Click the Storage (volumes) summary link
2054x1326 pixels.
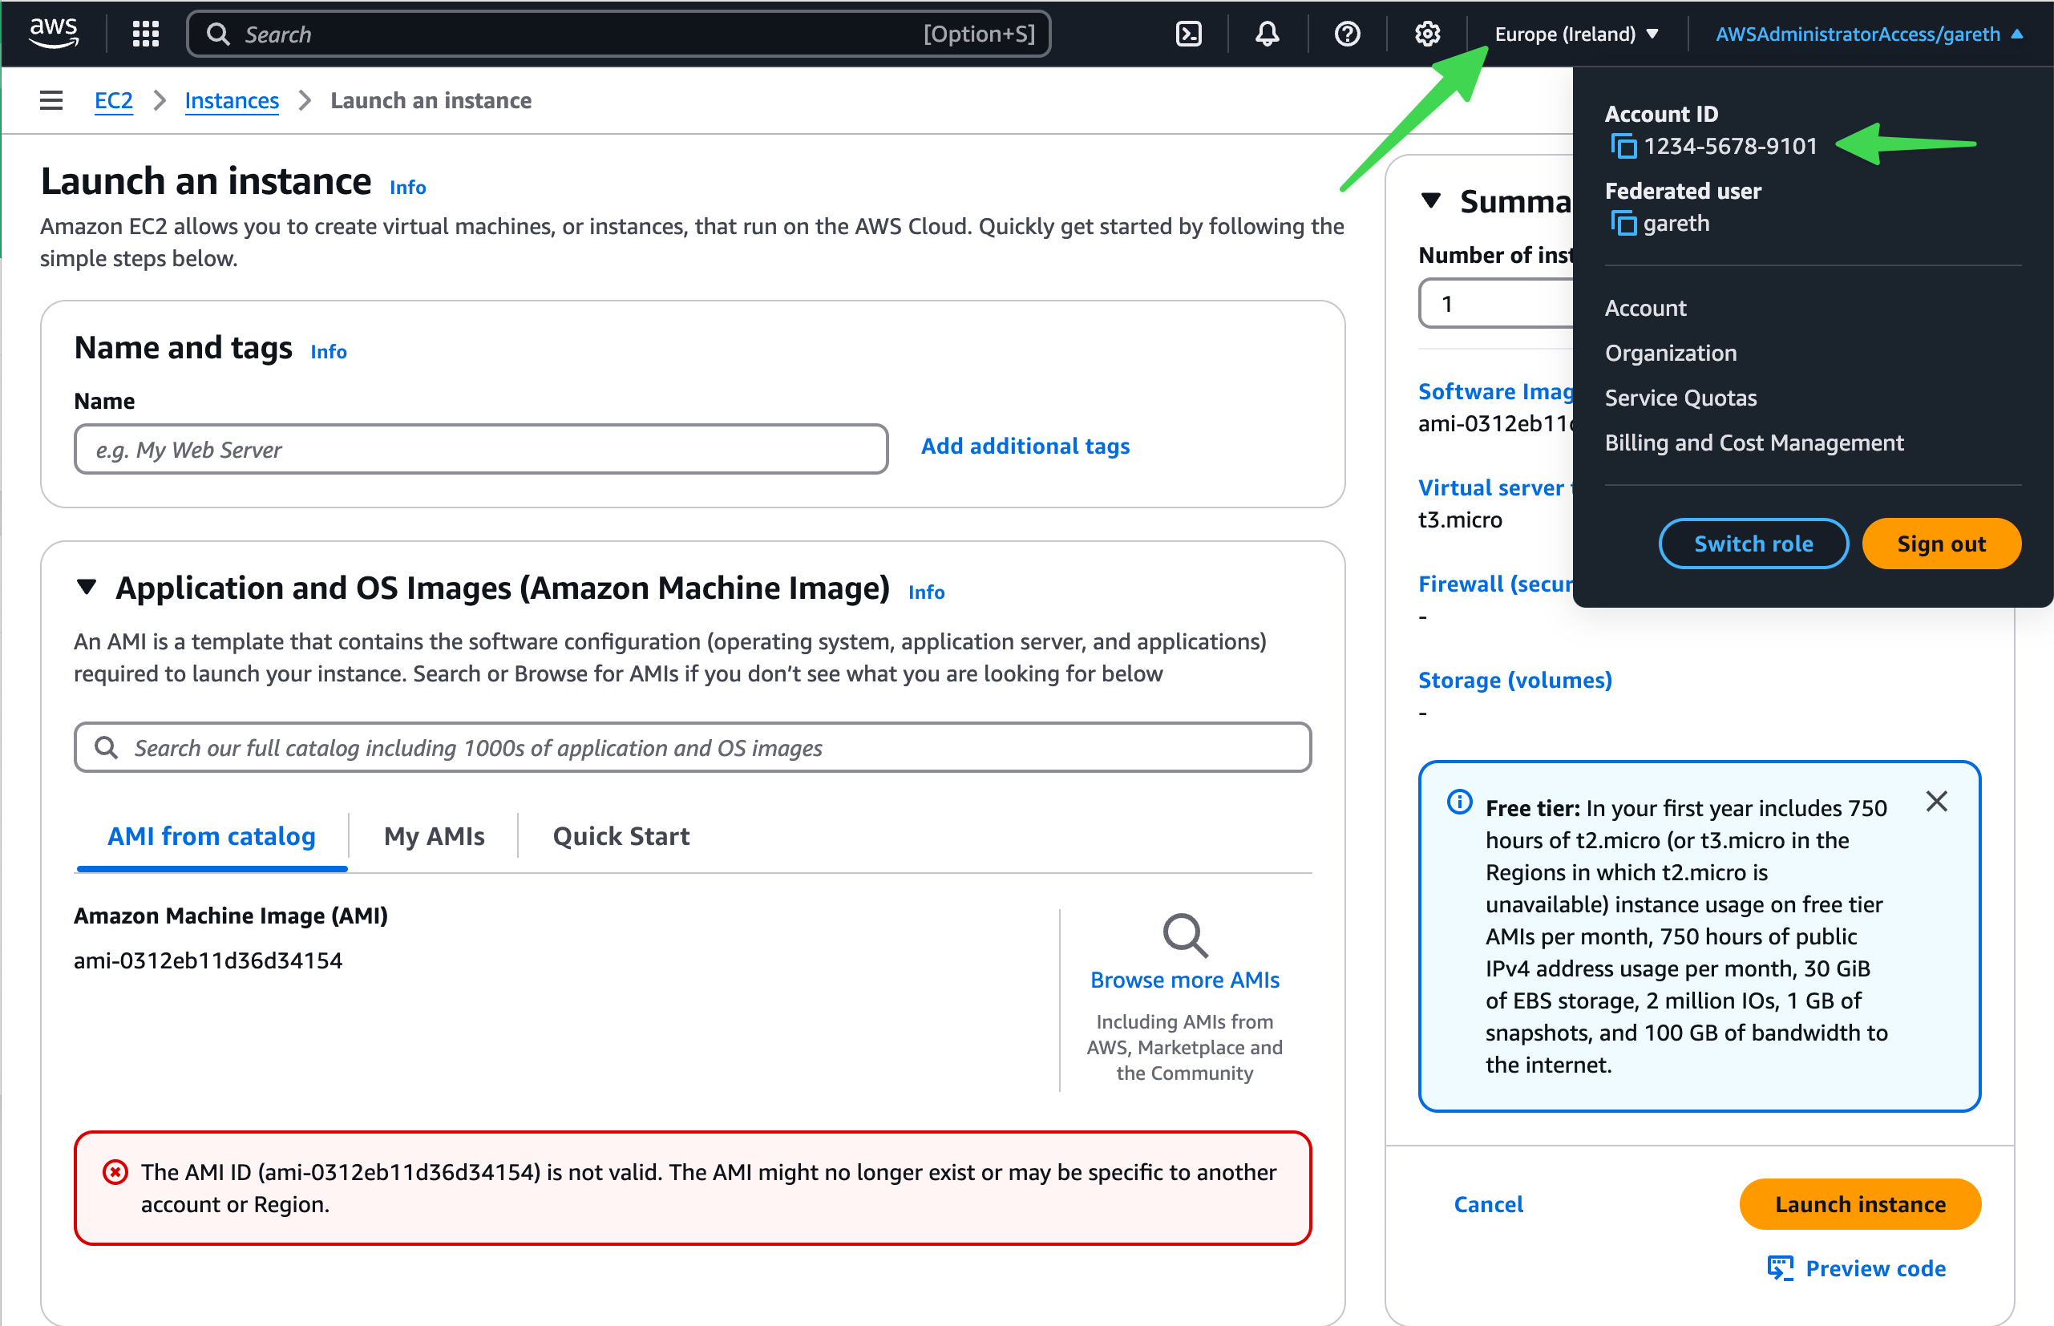pos(1514,680)
